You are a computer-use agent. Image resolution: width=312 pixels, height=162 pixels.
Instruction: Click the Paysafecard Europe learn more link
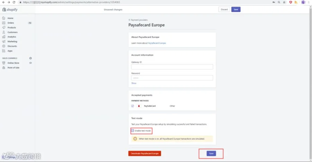tap(157, 43)
